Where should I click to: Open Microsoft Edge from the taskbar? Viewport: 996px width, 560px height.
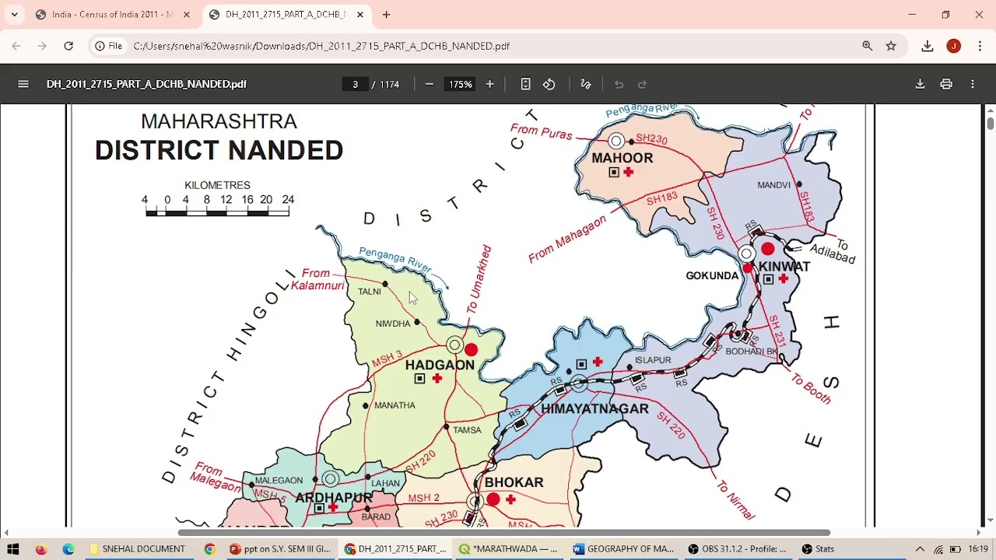(x=68, y=549)
